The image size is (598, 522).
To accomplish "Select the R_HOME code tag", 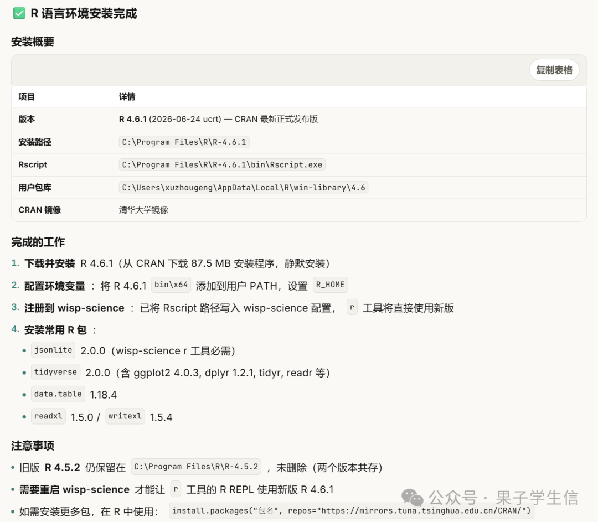I will tap(330, 285).
